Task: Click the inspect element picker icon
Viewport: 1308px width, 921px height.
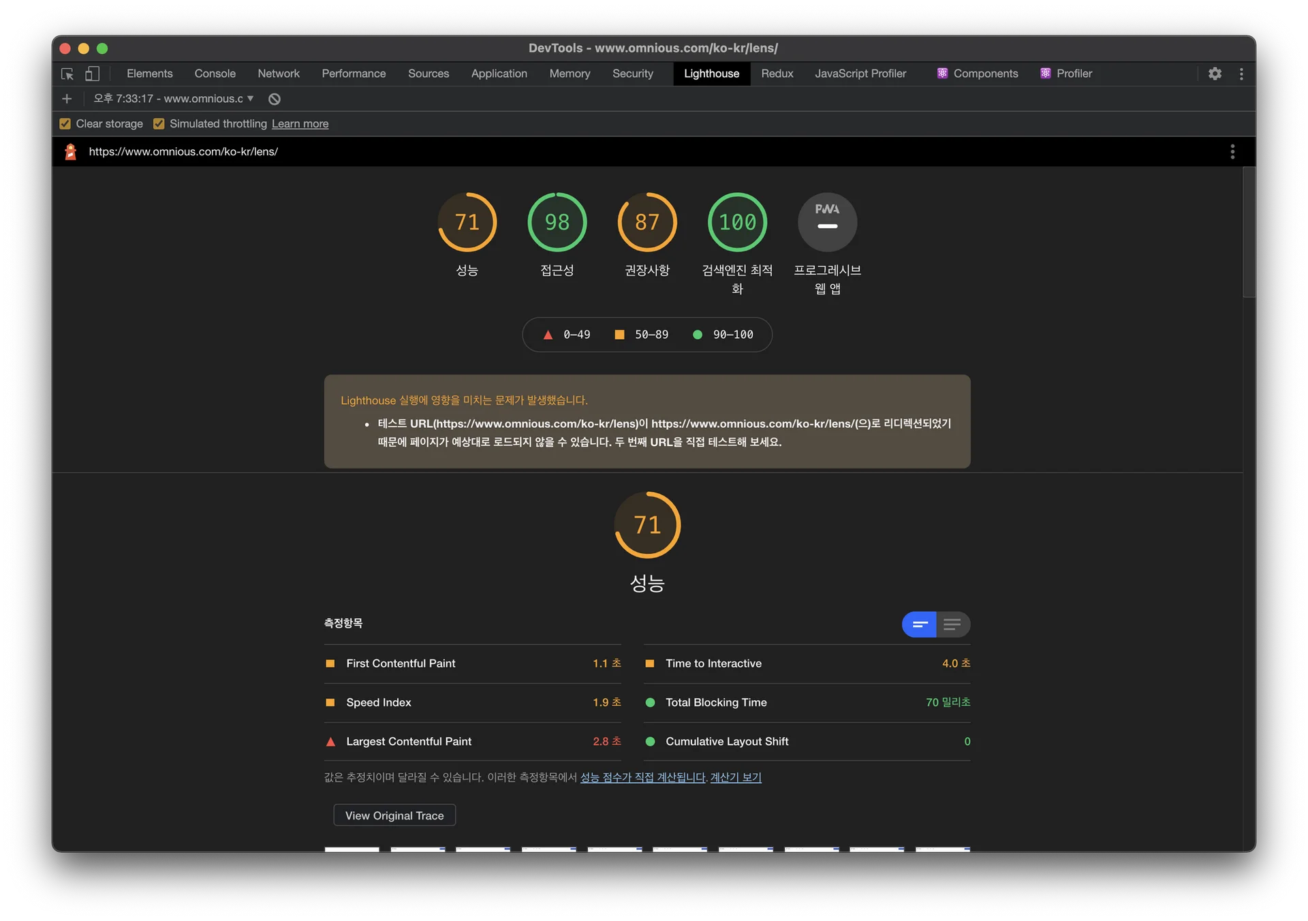Action: pos(67,74)
